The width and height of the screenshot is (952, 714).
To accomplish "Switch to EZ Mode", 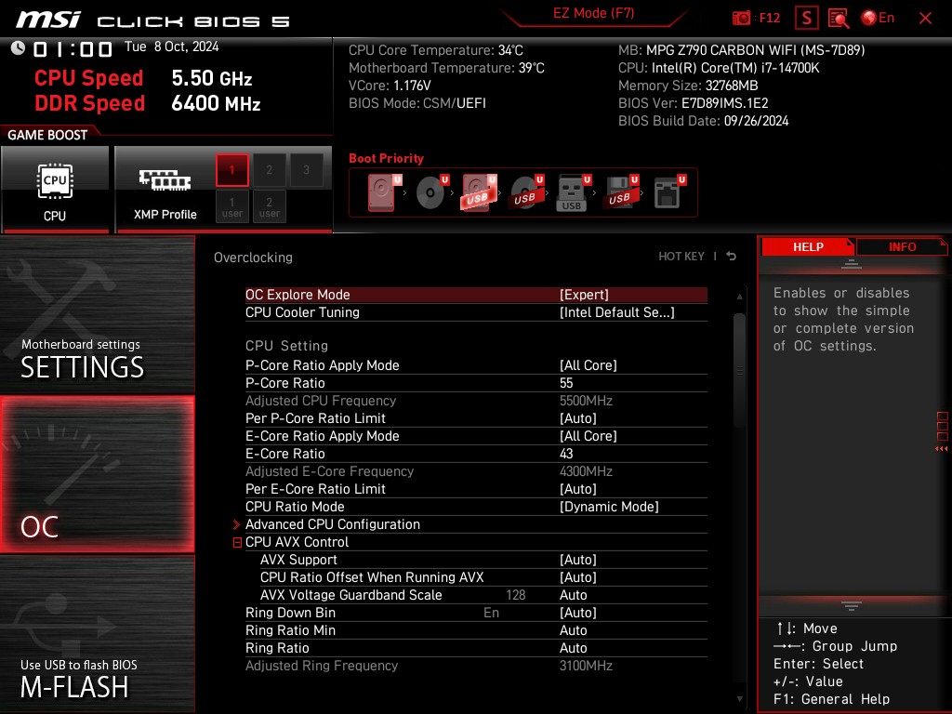I will click(593, 13).
